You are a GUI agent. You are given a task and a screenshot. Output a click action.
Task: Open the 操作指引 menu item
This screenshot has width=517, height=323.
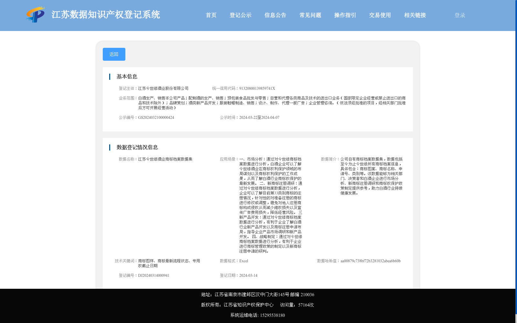[345, 15]
